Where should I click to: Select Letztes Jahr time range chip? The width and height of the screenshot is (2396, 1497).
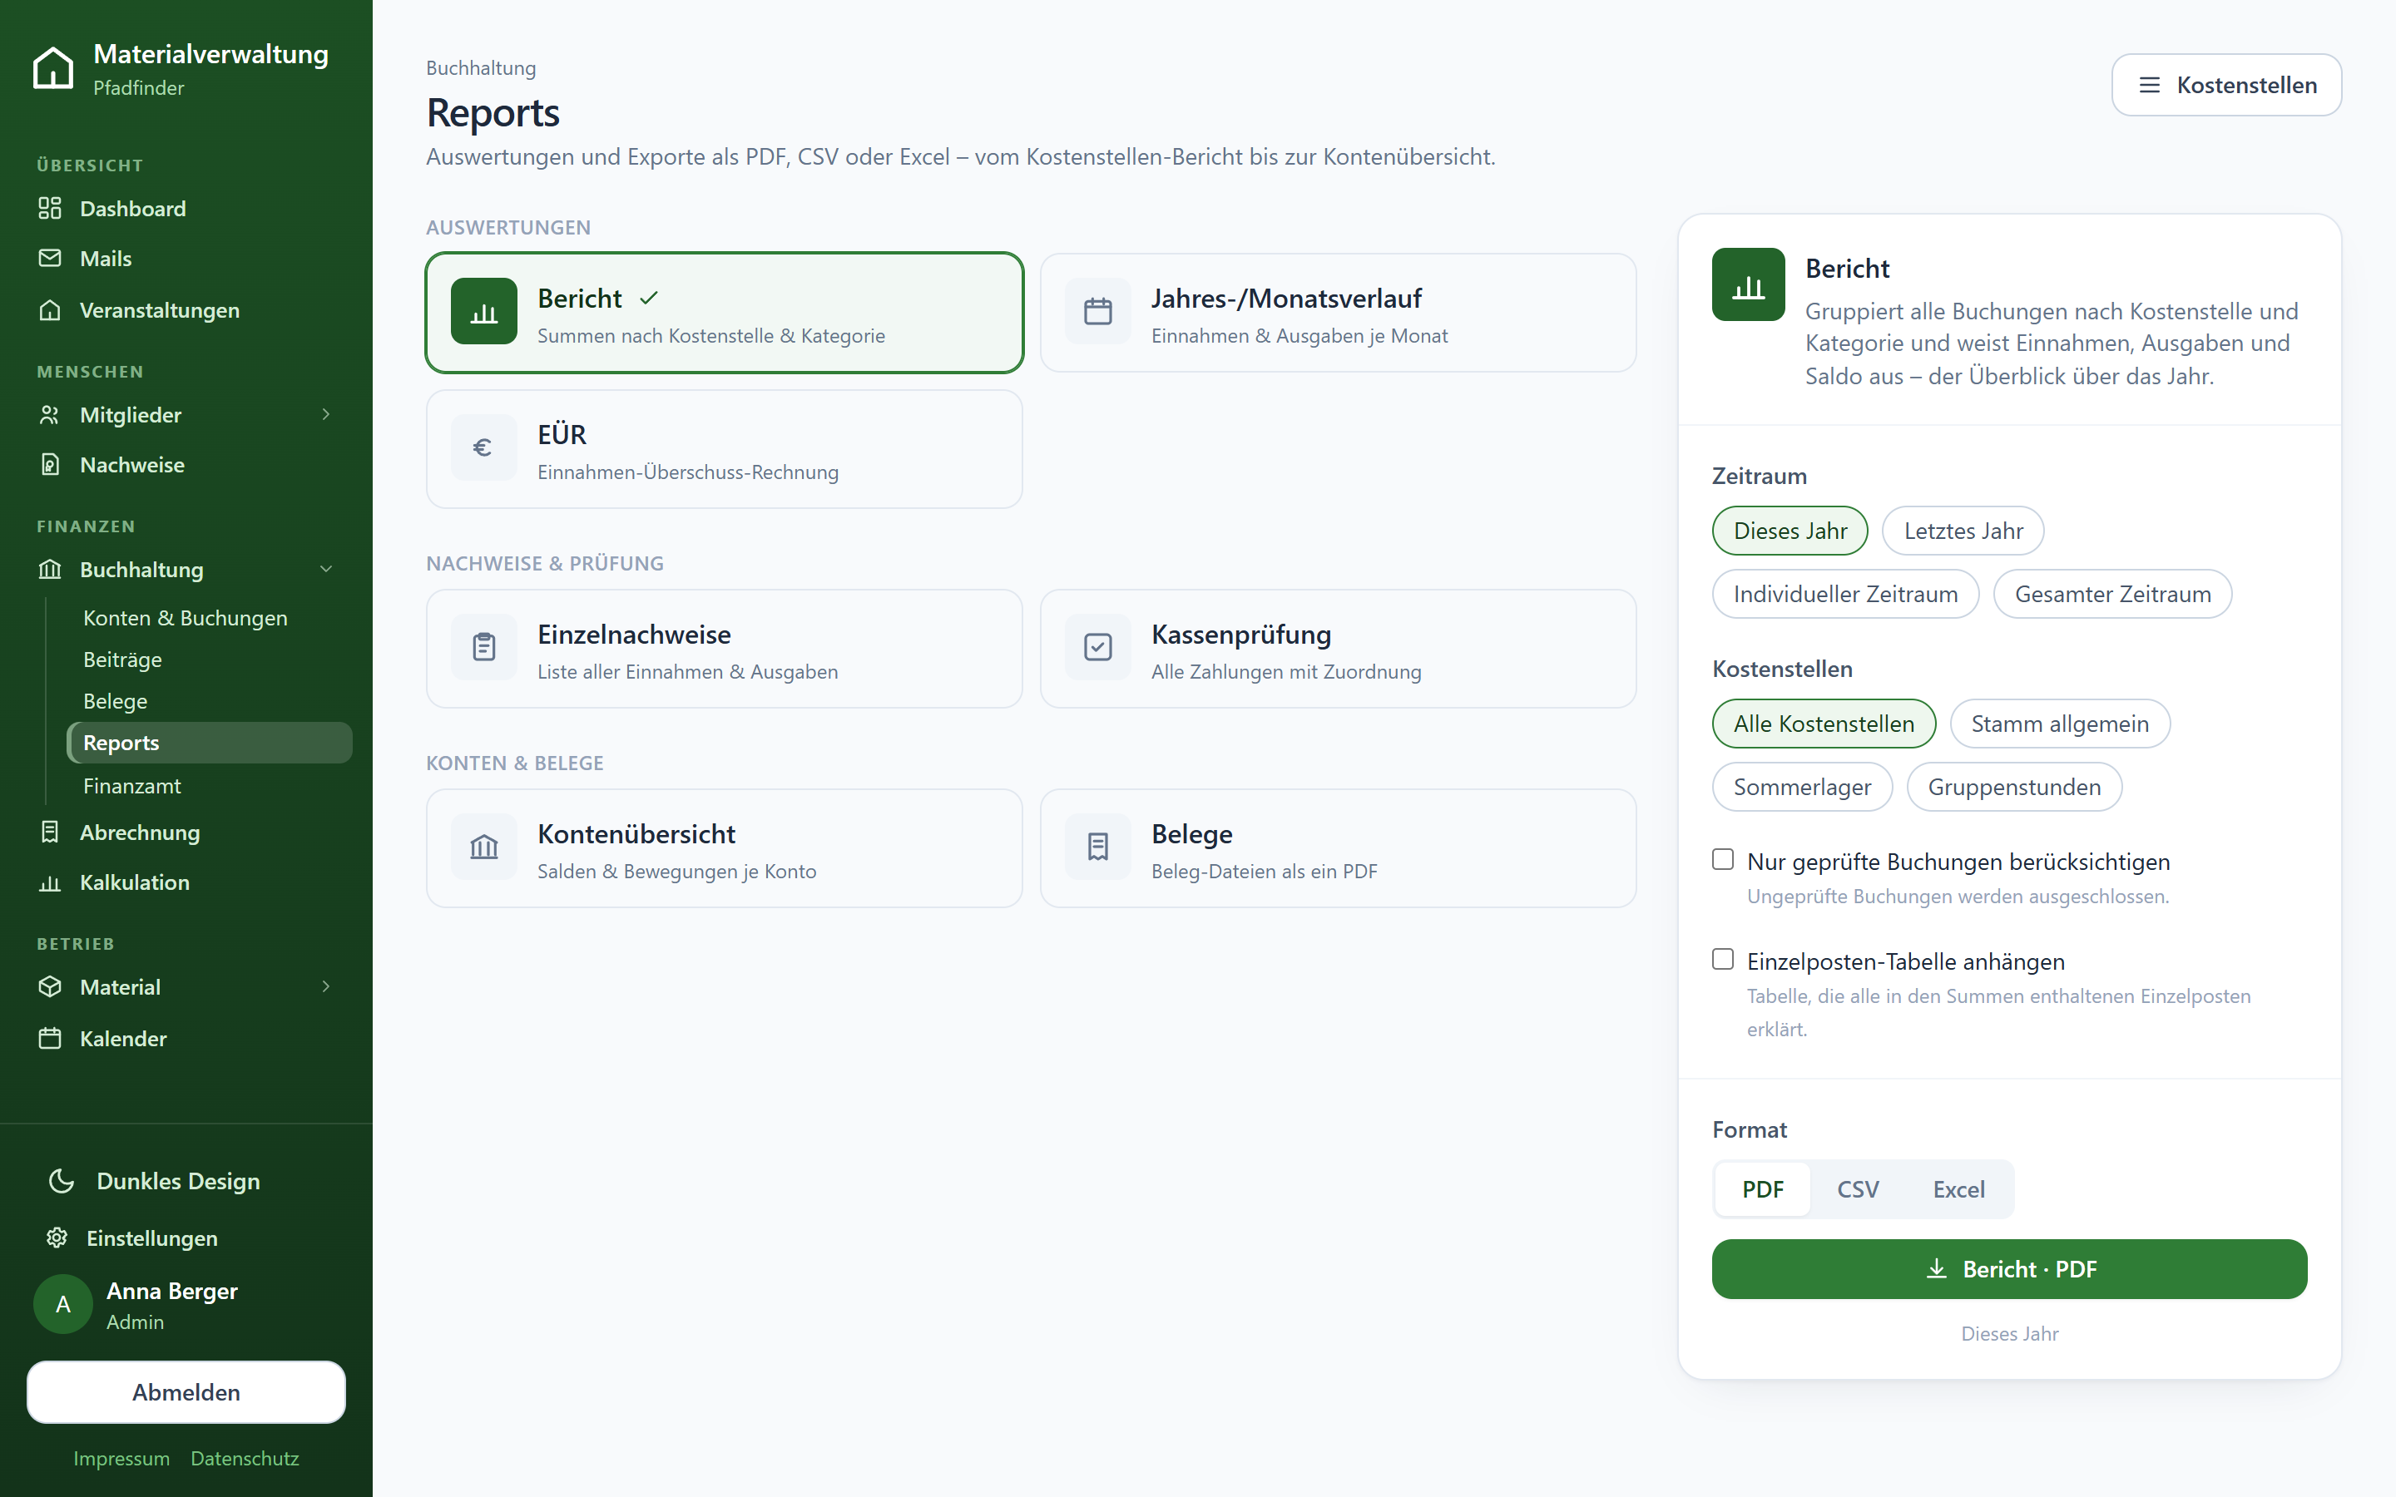[1963, 531]
